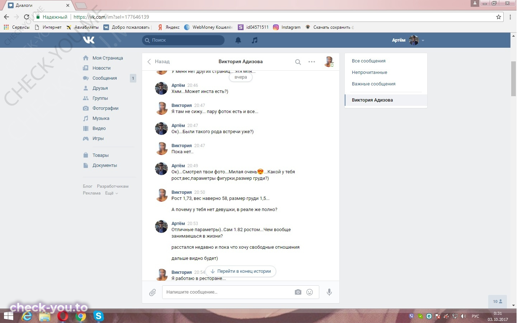518x323 pixels.
Task: Click the browser address bar URL
Action: [111, 17]
